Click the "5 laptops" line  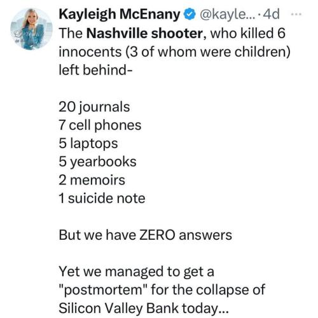[x=88, y=144]
